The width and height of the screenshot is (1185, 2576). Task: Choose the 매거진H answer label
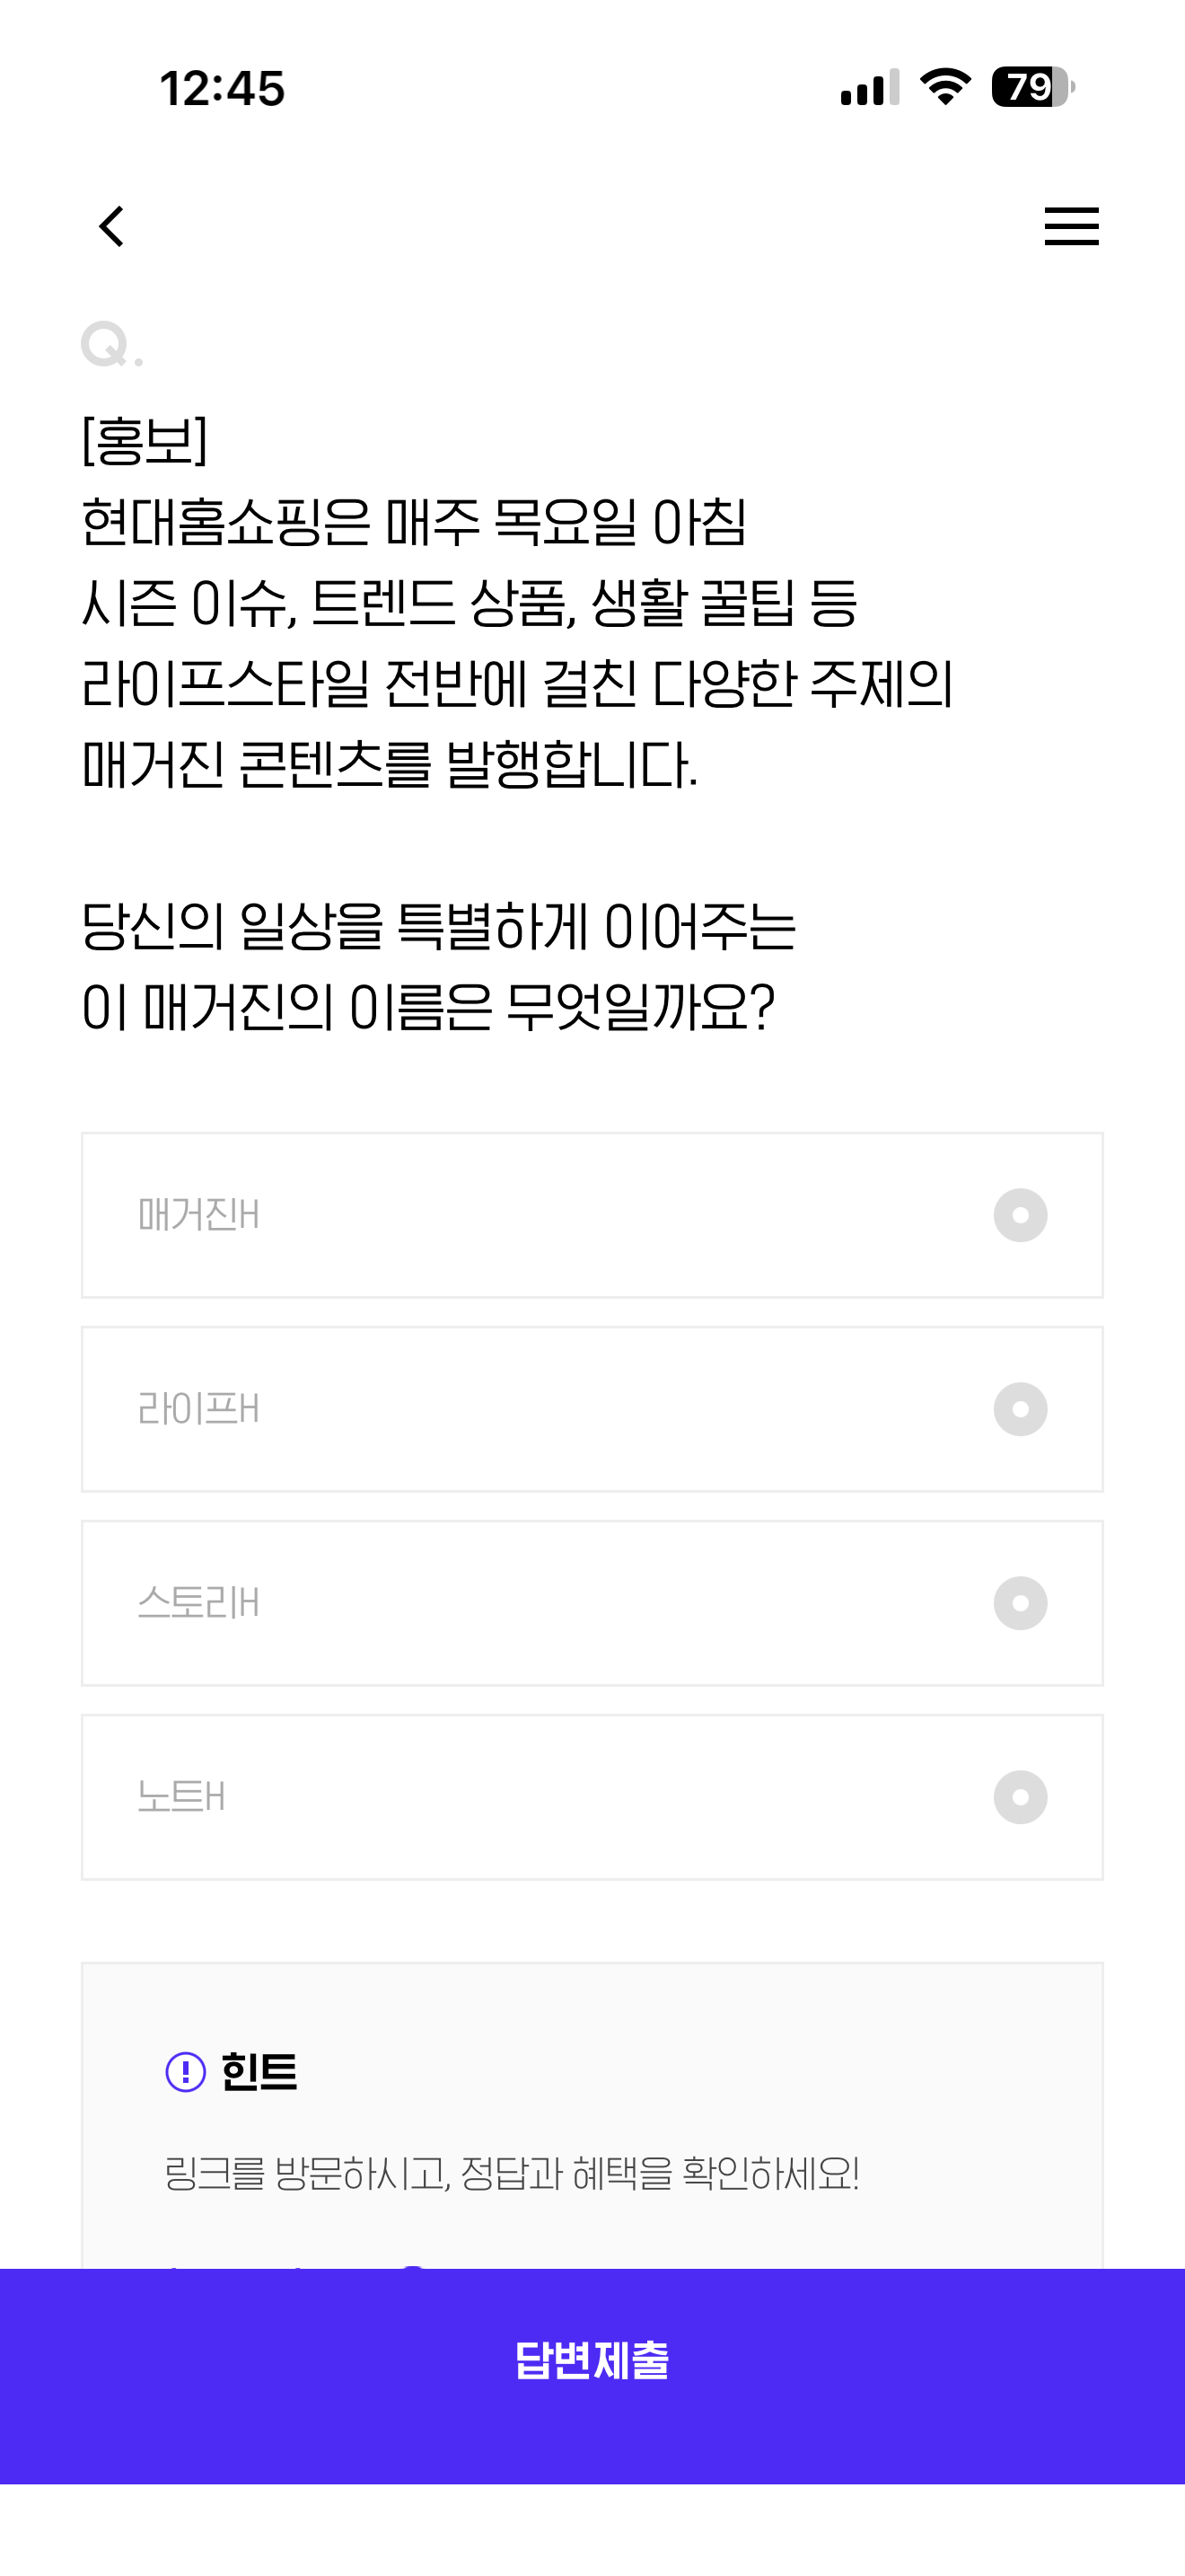(x=198, y=1215)
